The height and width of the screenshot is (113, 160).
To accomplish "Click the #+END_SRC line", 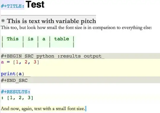I will point(14,81).
